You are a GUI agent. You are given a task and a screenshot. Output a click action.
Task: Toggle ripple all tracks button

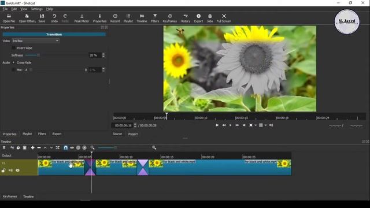tap(84, 148)
